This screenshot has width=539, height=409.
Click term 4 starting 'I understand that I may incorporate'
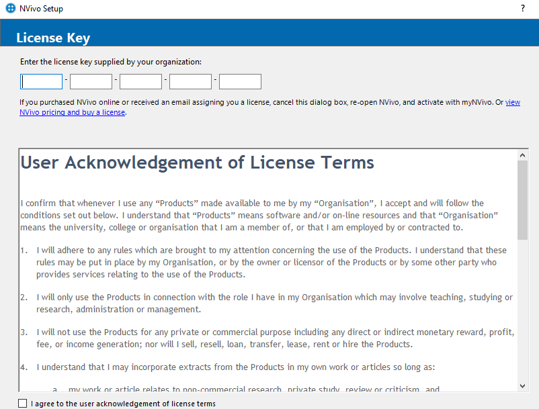(236, 367)
